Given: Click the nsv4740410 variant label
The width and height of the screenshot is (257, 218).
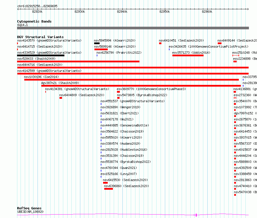Looking at the screenshot, I should (x=245, y=186).
